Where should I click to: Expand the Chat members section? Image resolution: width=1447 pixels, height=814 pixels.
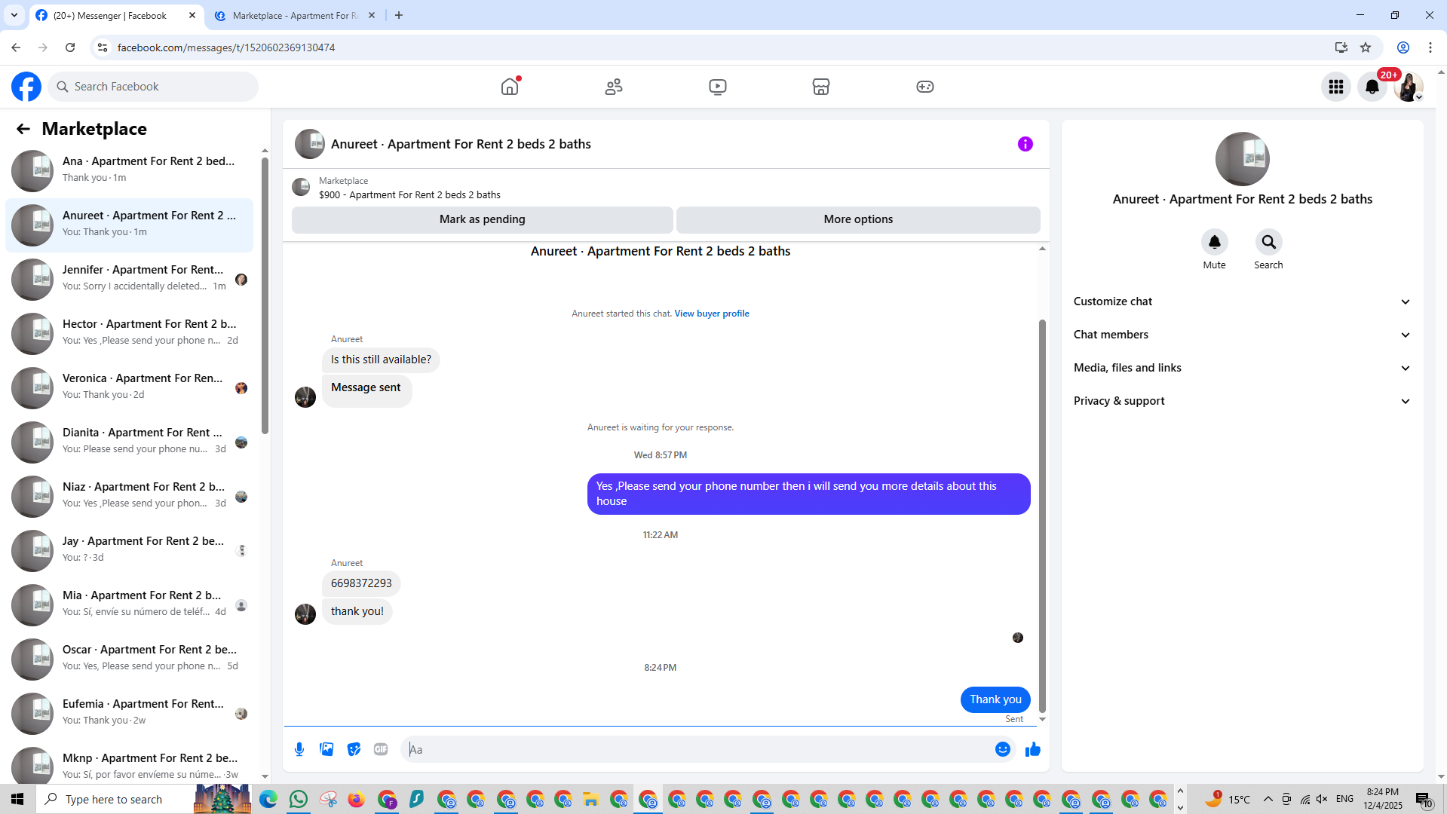click(x=1242, y=335)
